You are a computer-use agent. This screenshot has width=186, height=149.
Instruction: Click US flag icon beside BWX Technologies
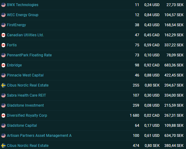click(3, 5)
